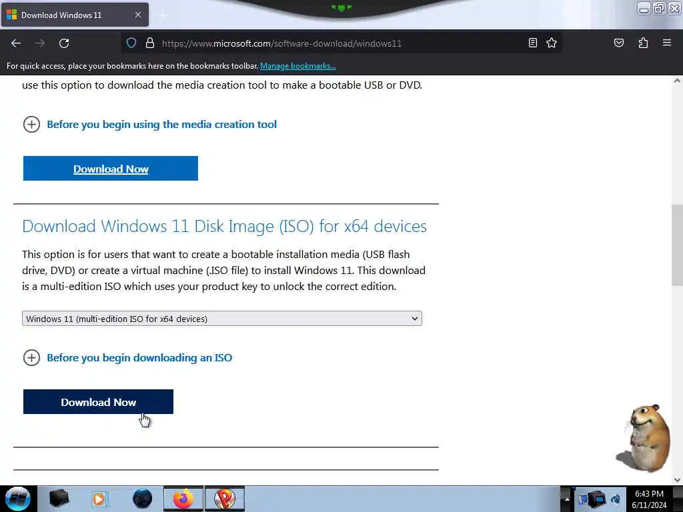Save page to Pocket
683x512 pixels.
[618, 43]
